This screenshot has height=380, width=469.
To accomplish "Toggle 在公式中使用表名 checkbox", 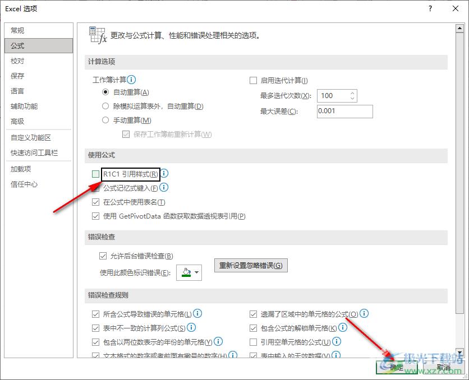I will coord(95,202).
